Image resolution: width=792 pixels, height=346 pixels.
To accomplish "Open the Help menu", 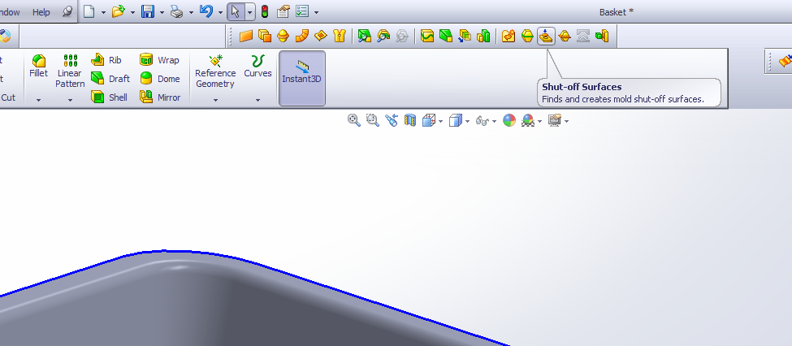I will click(41, 12).
